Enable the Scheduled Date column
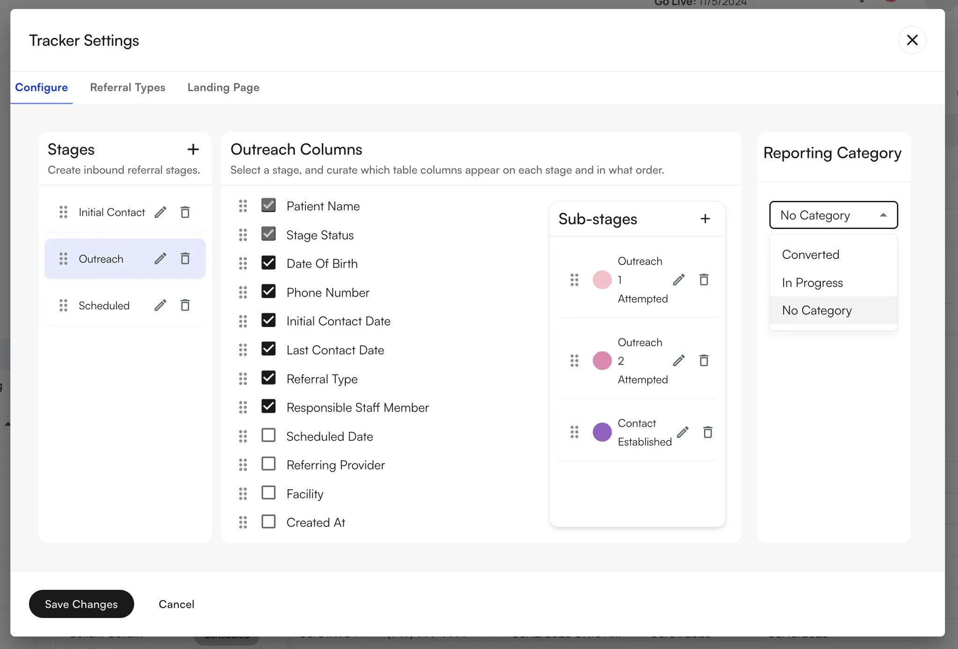This screenshot has height=649, width=958. 269,435
